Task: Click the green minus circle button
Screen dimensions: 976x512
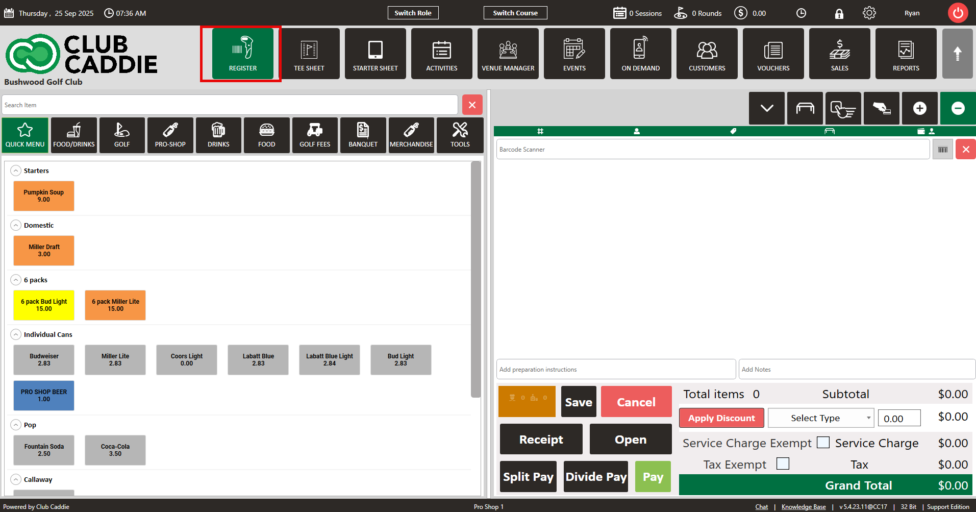Action: [x=958, y=108]
